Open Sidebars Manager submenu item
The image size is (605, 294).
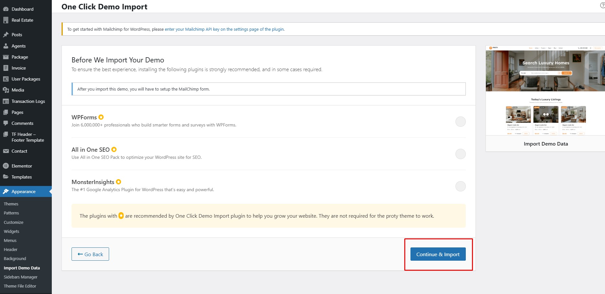coord(21,277)
